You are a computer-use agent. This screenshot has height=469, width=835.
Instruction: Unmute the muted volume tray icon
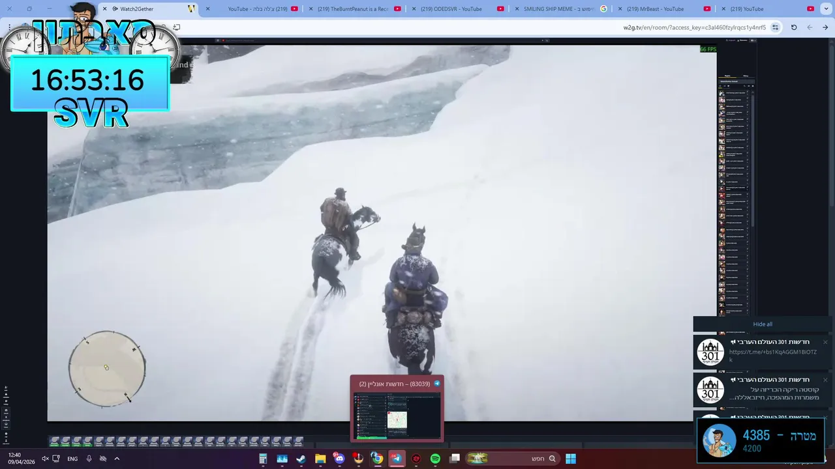(46, 459)
